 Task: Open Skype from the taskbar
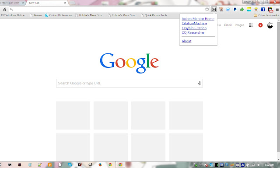pos(70,165)
